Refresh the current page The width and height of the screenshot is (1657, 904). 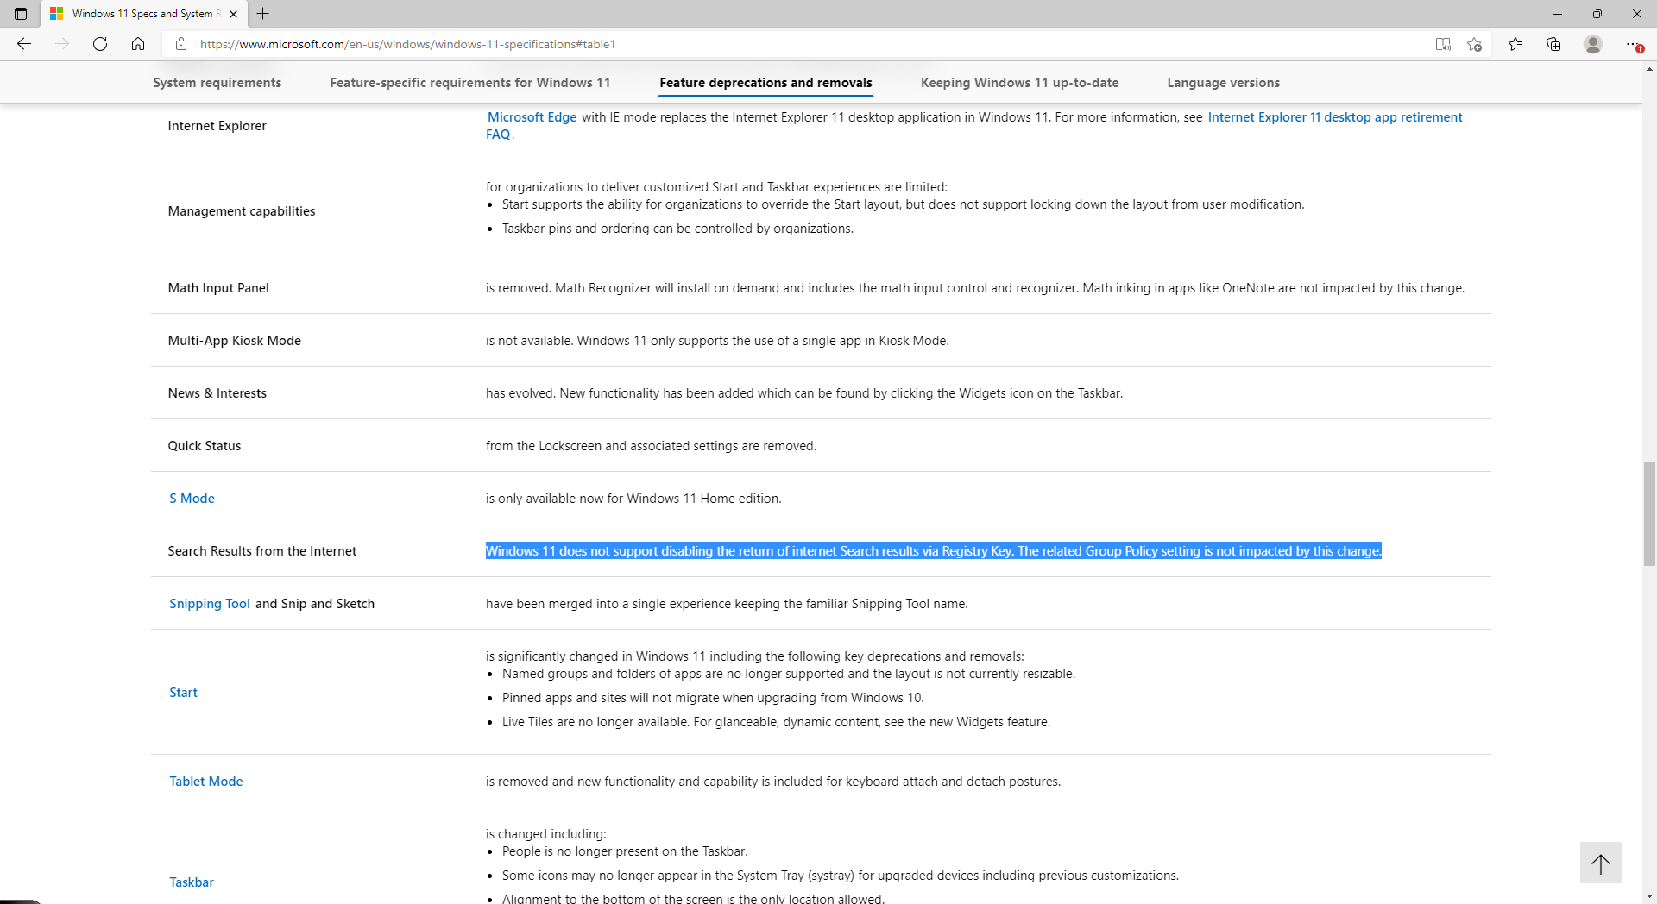100,44
